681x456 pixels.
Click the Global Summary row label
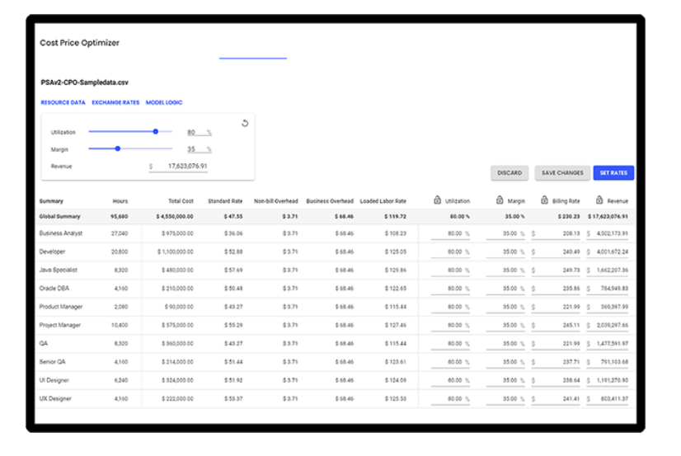click(x=60, y=216)
